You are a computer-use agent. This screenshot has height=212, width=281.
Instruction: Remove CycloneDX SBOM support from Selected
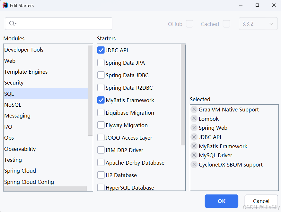click(194, 164)
